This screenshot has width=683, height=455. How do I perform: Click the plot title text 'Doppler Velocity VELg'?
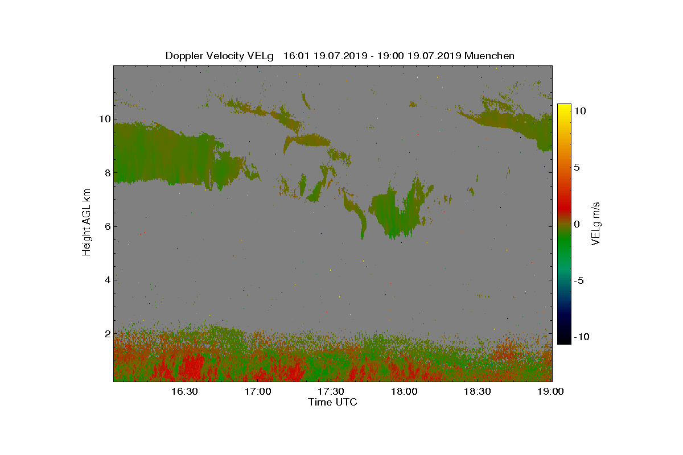(220, 56)
